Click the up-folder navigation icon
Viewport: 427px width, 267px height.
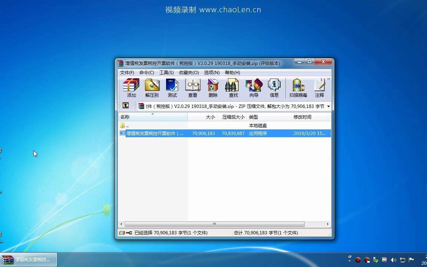coord(126,106)
